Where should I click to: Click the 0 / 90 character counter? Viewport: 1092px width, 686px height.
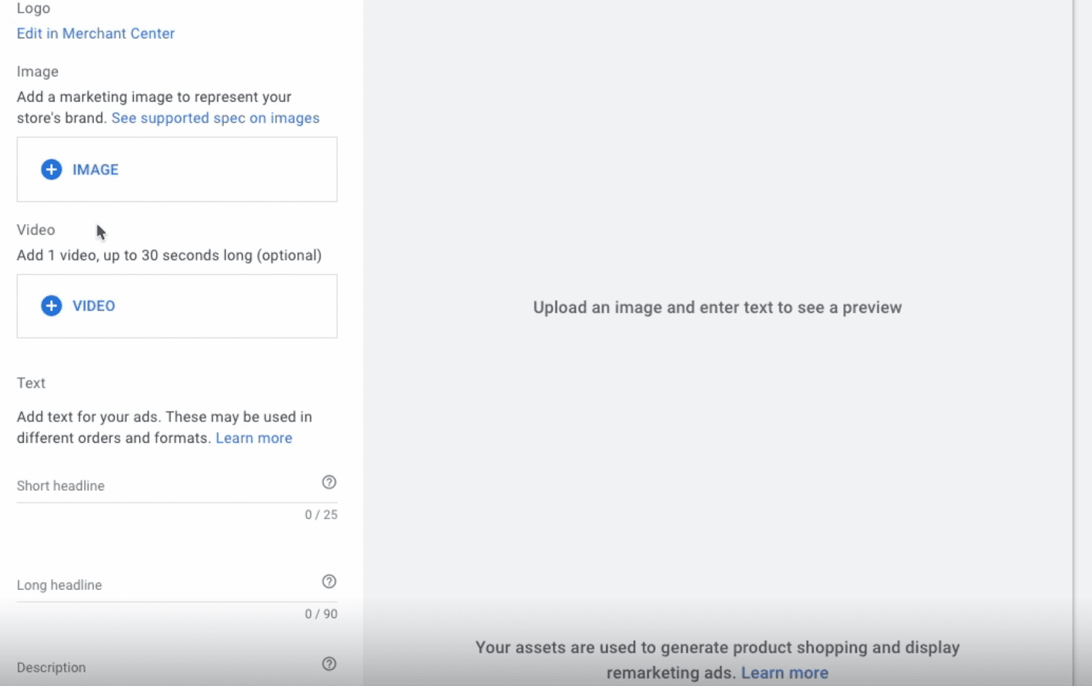coord(321,614)
